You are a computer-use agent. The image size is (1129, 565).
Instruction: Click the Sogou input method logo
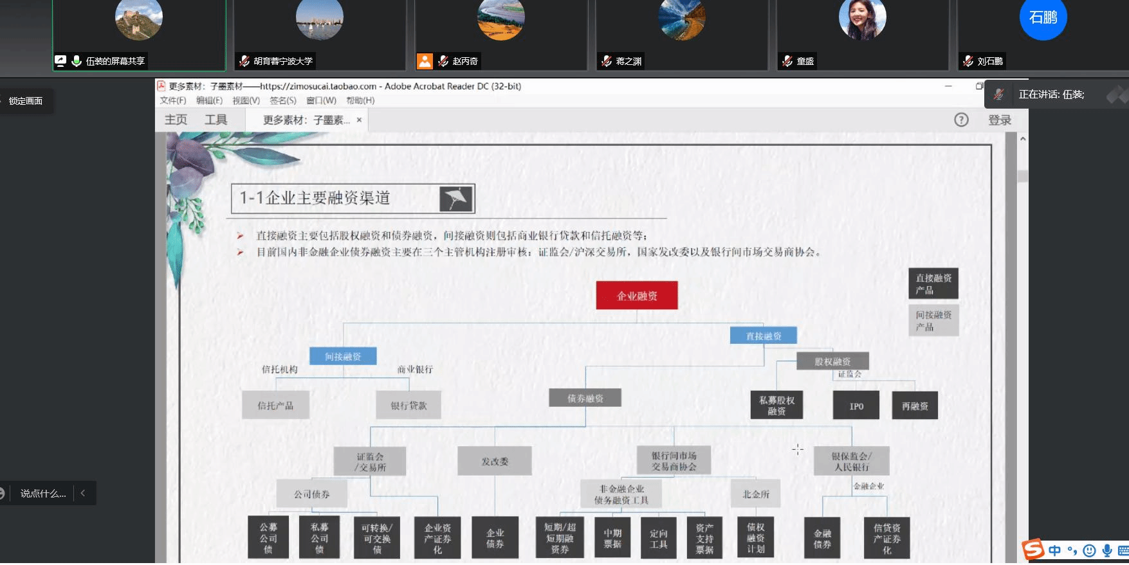pos(1033,550)
